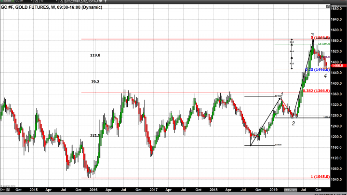The height and width of the screenshot is (195, 347).
Task: Click the 1600.0 price axis label
Action: point(336,30)
